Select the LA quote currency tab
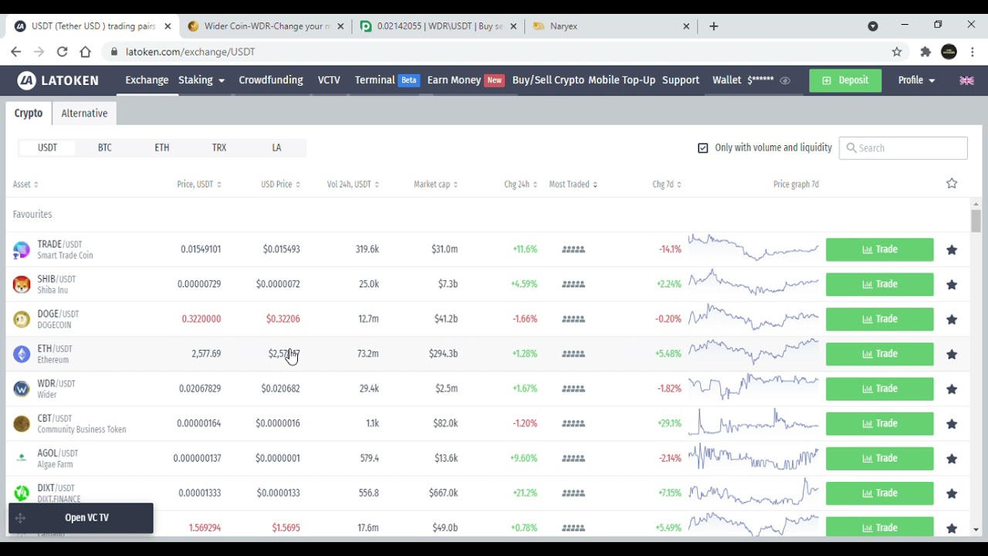The image size is (988, 556). (276, 147)
